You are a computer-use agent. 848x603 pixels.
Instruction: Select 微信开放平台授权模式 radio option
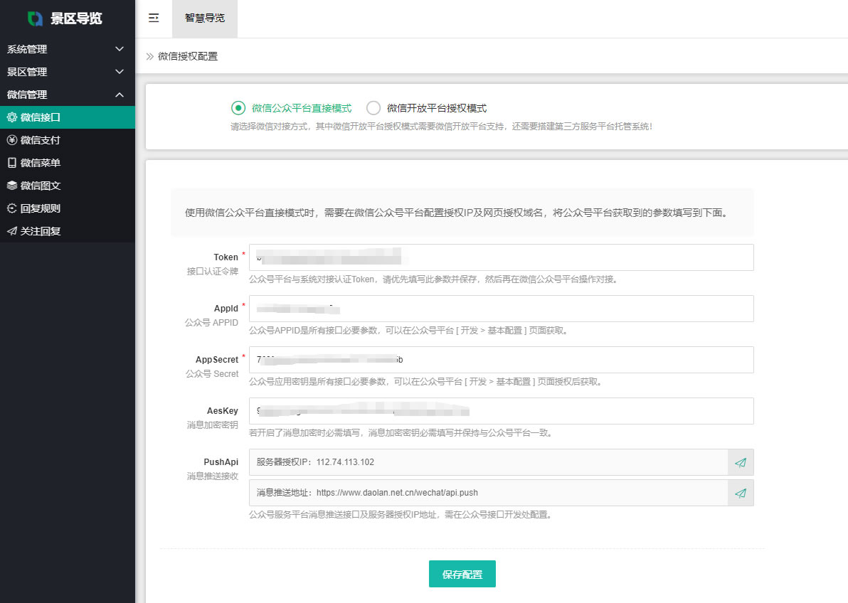[x=373, y=108]
